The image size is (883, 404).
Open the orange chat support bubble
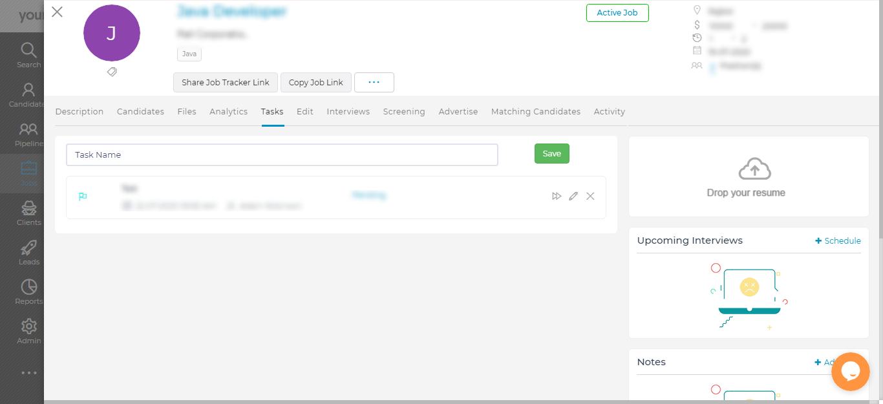[851, 372]
